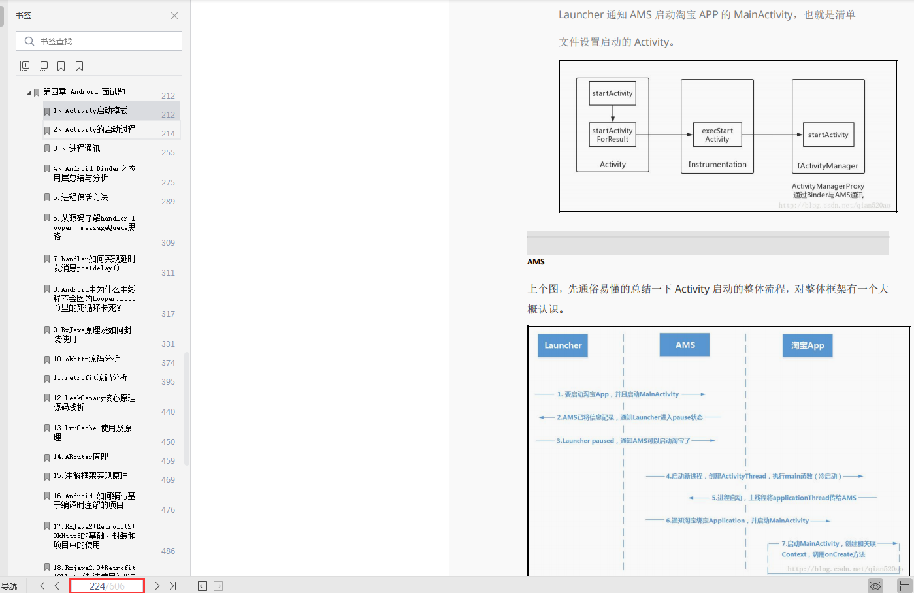Image resolution: width=914 pixels, height=593 pixels.
Task: Go to the next page arrow
Action: tap(157, 586)
